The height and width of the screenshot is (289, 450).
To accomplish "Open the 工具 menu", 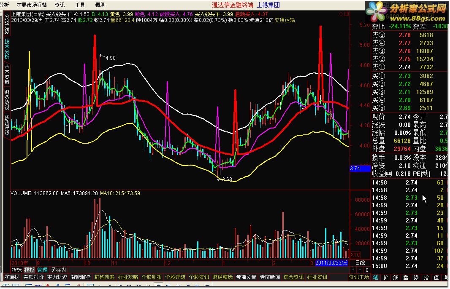I will point(80,5).
